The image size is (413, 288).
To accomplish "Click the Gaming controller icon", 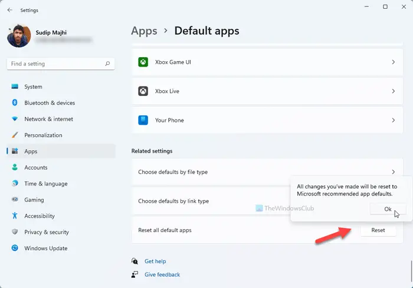I will coord(15,200).
